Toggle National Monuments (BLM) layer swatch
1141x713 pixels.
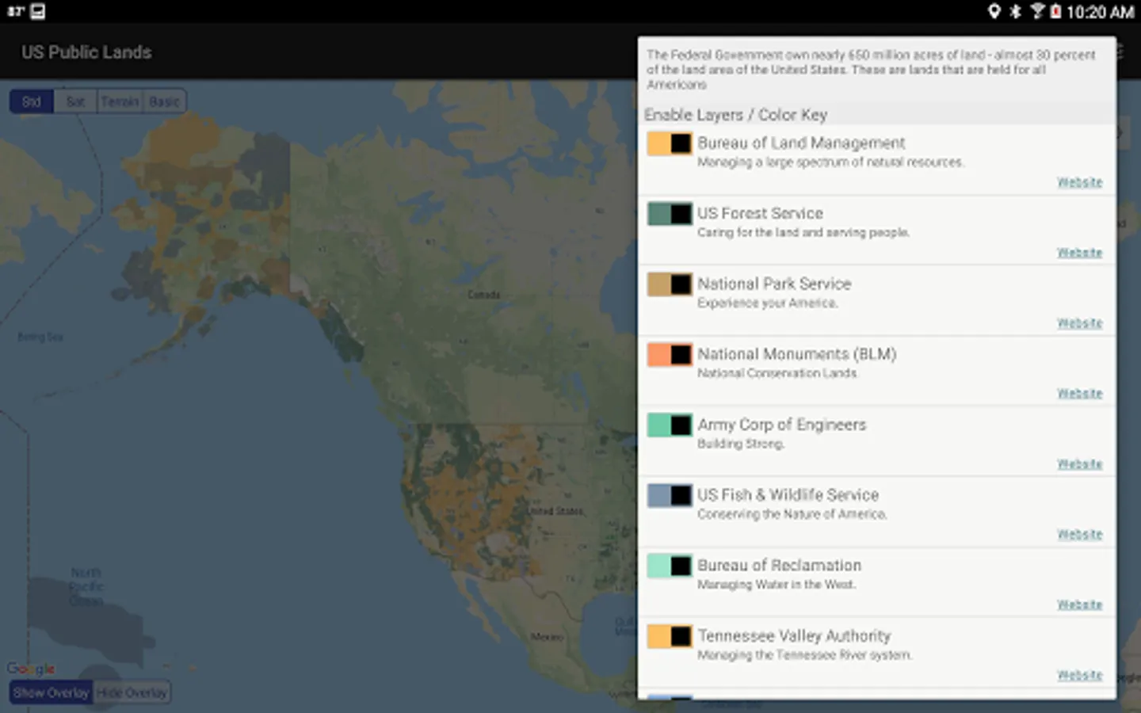click(x=670, y=355)
